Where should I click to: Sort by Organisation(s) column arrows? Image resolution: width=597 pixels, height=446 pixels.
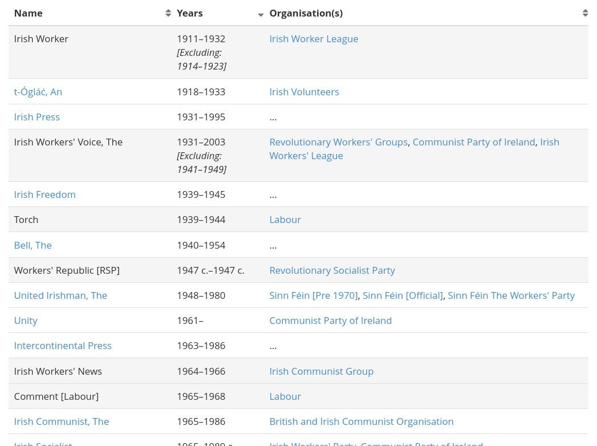click(585, 13)
